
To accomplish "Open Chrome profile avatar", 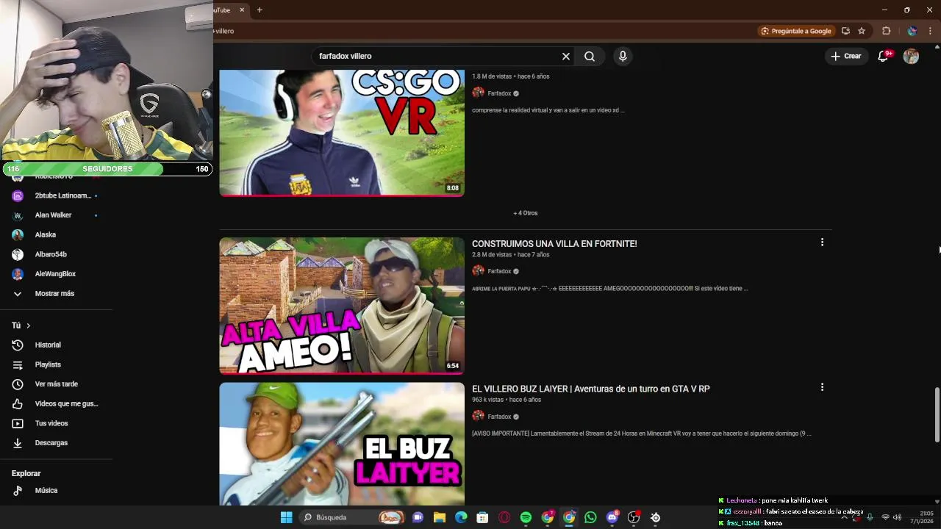I will [912, 31].
